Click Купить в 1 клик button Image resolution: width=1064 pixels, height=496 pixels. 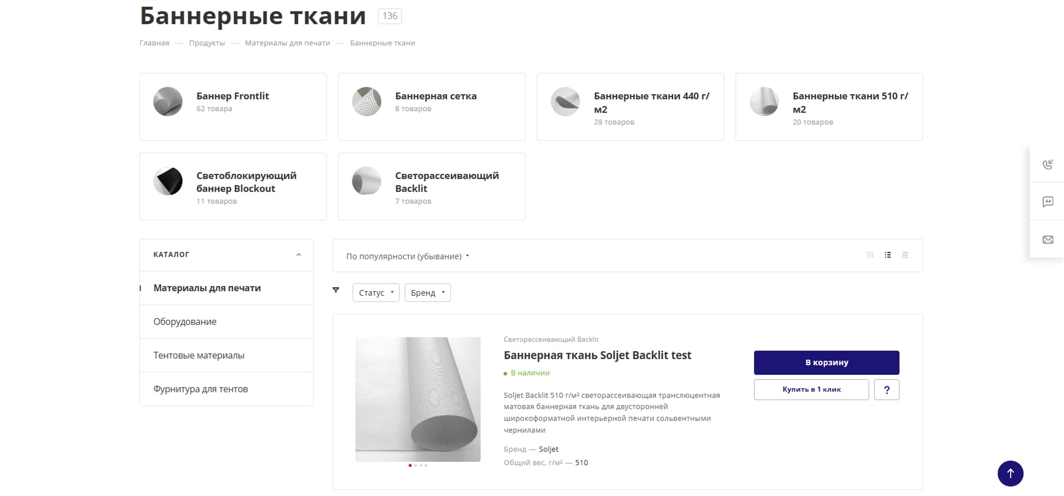pos(811,389)
